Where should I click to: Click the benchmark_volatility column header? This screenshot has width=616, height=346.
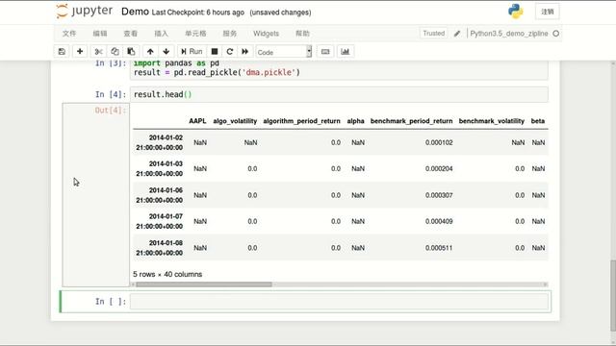click(x=492, y=121)
